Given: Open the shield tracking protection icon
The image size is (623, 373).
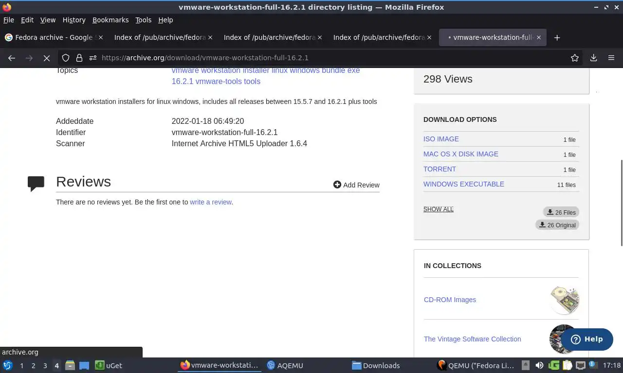Looking at the screenshot, I should [x=66, y=58].
